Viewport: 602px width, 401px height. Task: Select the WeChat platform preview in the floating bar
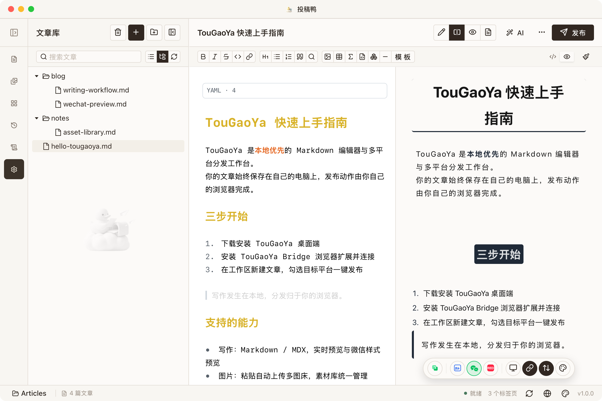[474, 368]
